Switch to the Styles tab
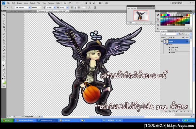 click(180, 13)
